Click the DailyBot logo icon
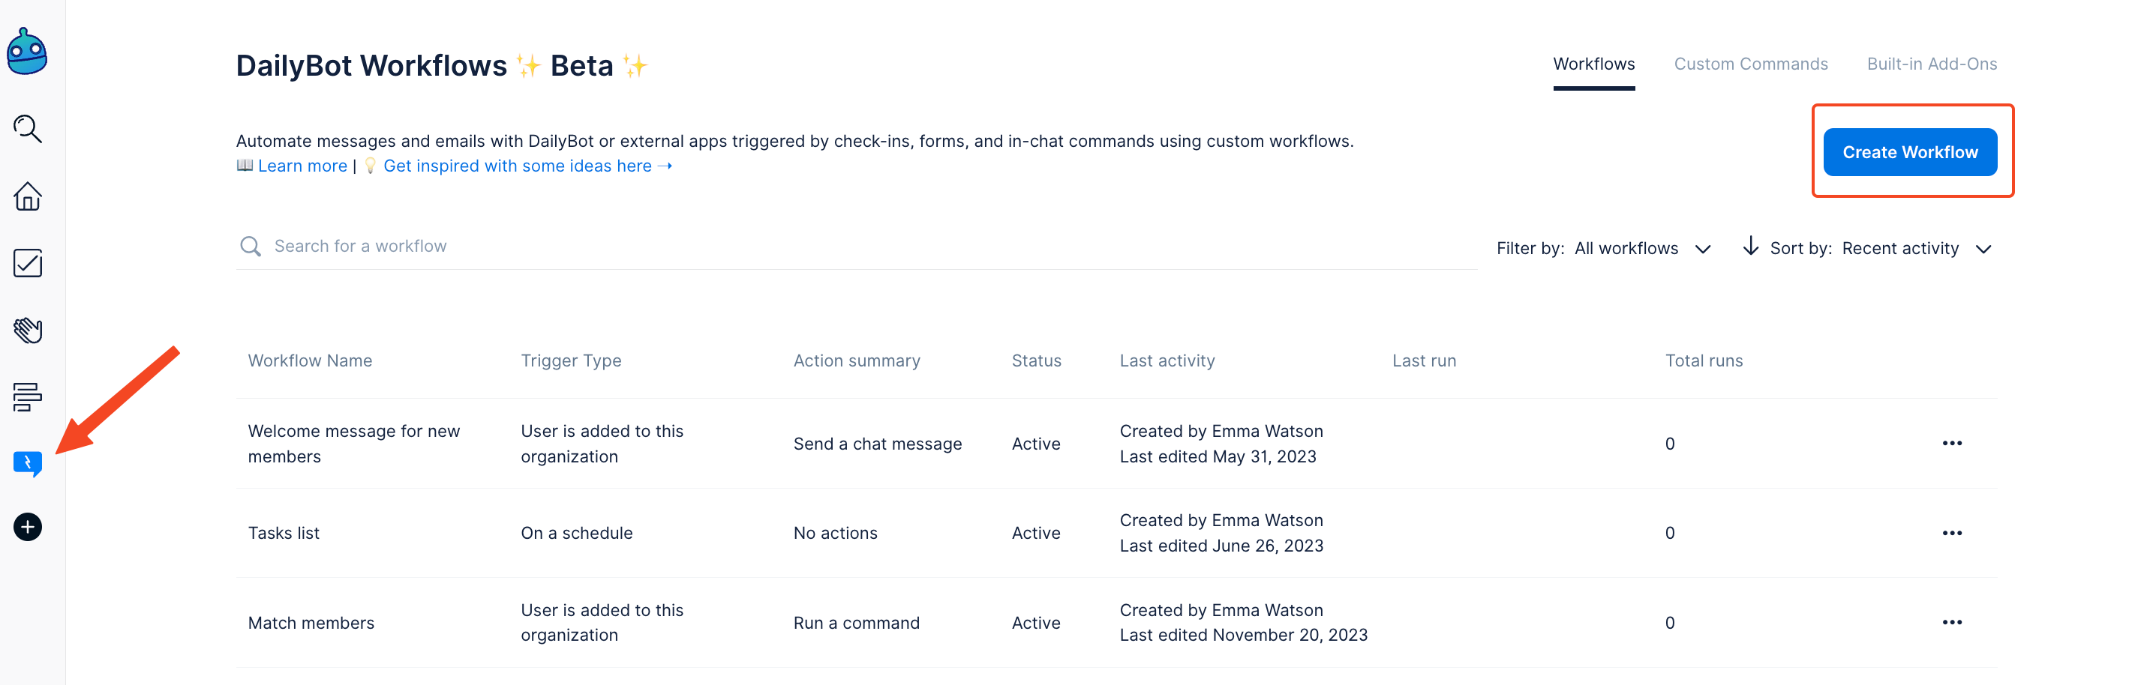Image resolution: width=2153 pixels, height=685 pixels. tap(28, 50)
